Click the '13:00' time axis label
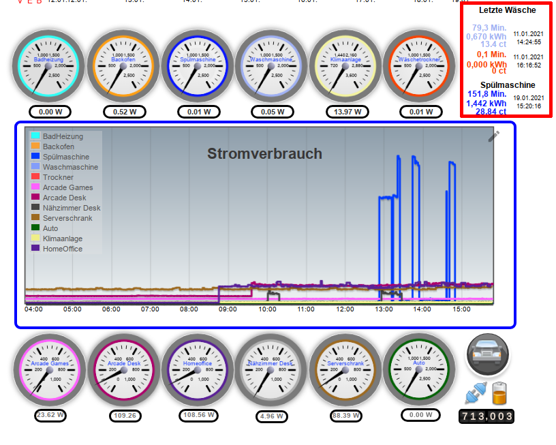 pyautogui.click(x=384, y=309)
